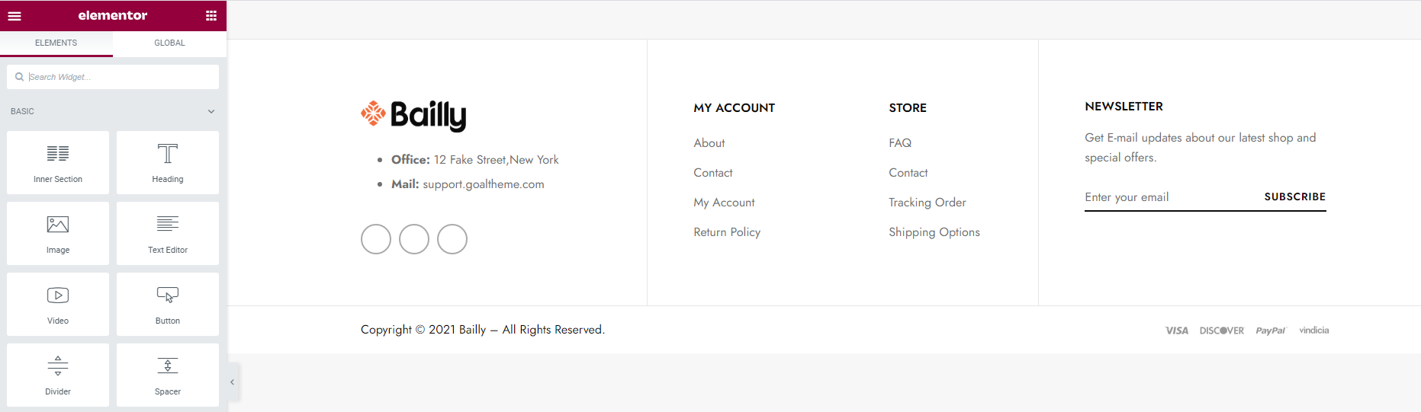Open the Tracking Order link

[928, 203]
